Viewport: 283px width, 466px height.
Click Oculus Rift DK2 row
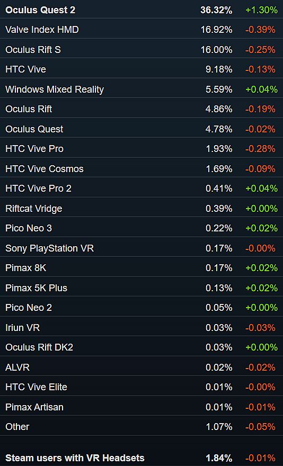(x=141, y=347)
